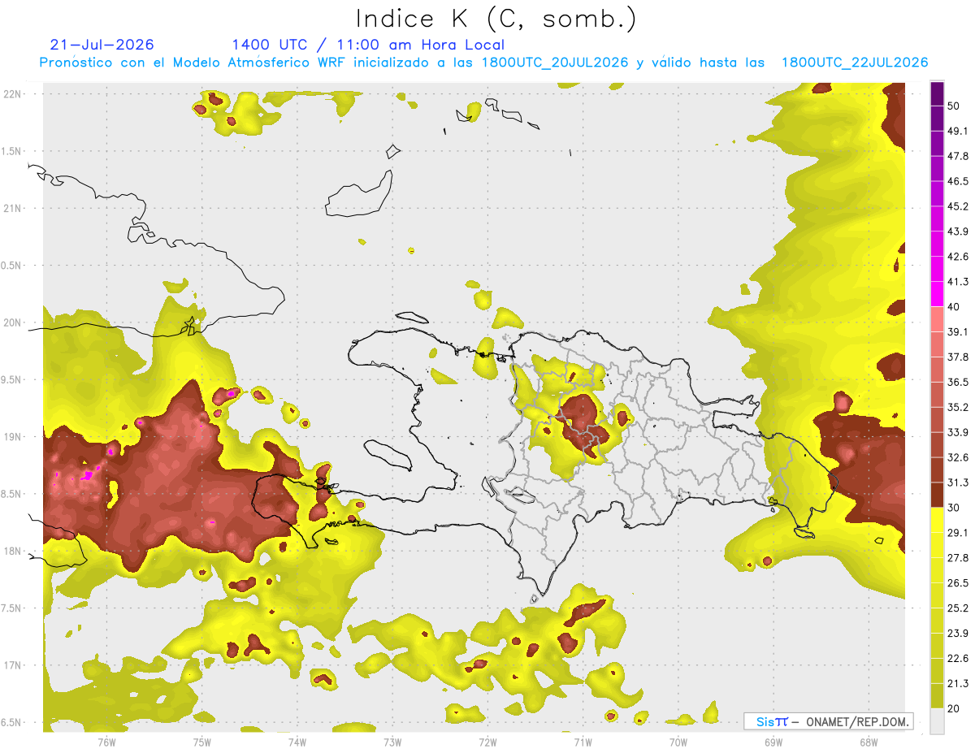Click the title 'Indice K (C, somb.)'

pyautogui.click(x=496, y=19)
